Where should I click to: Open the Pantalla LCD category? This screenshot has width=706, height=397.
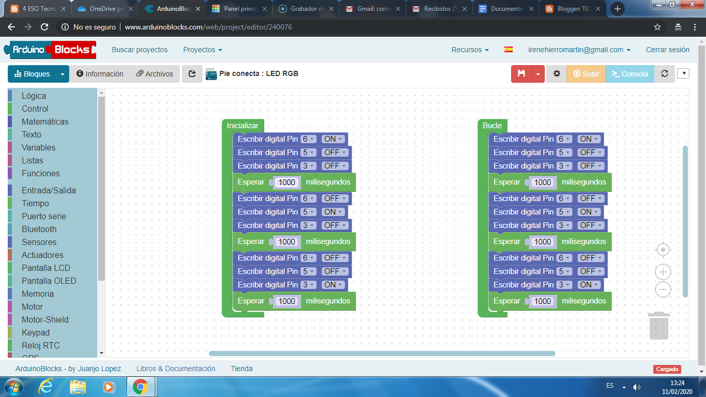(x=46, y=268)
